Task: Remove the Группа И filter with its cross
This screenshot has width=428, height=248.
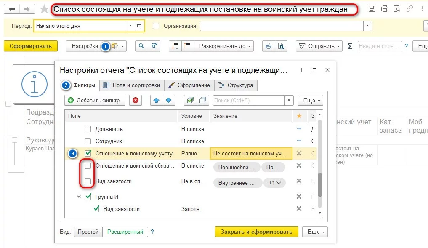Action: 299,196
